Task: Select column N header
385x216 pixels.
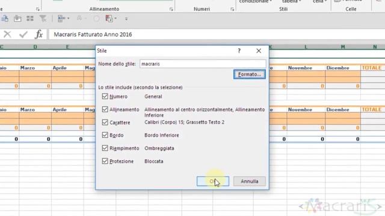Action: [x=375, y=47]
